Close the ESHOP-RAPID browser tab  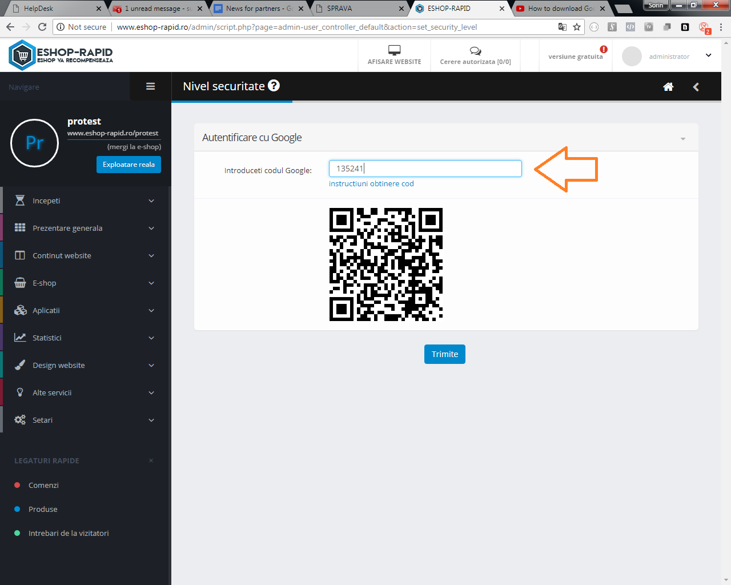(502, 9)
